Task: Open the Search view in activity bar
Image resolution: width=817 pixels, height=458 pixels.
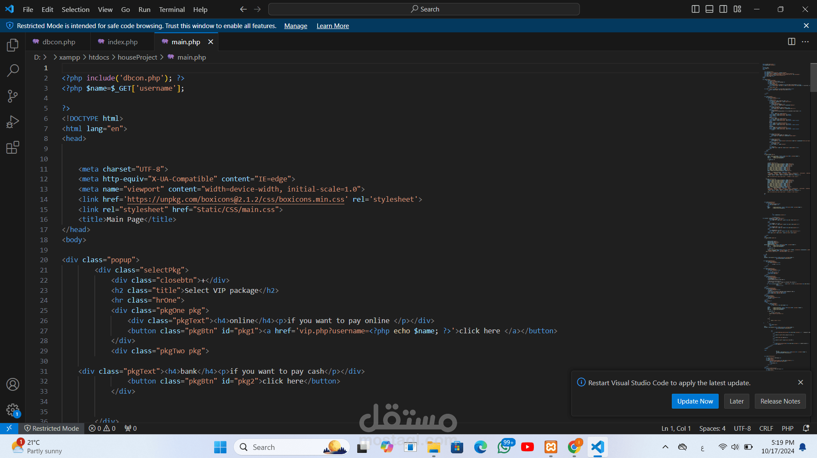Action: [x=13, y=70]
